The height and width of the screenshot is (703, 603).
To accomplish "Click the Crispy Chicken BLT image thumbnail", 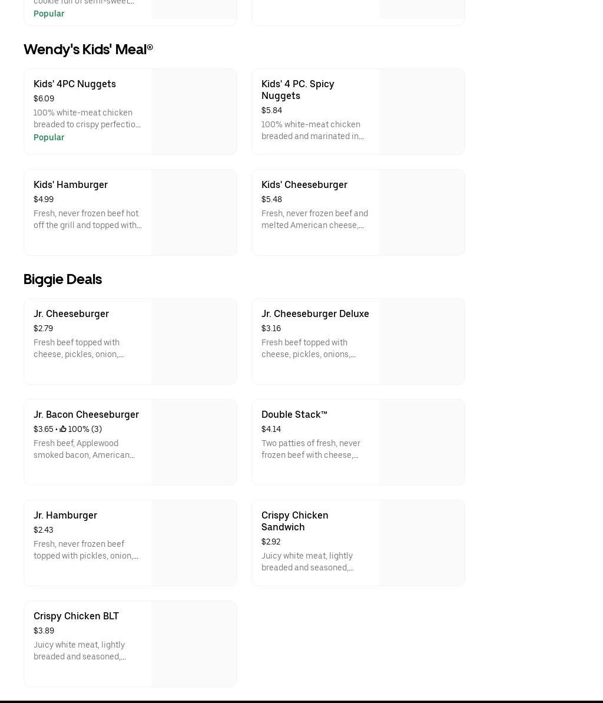I will click(194, 644).
